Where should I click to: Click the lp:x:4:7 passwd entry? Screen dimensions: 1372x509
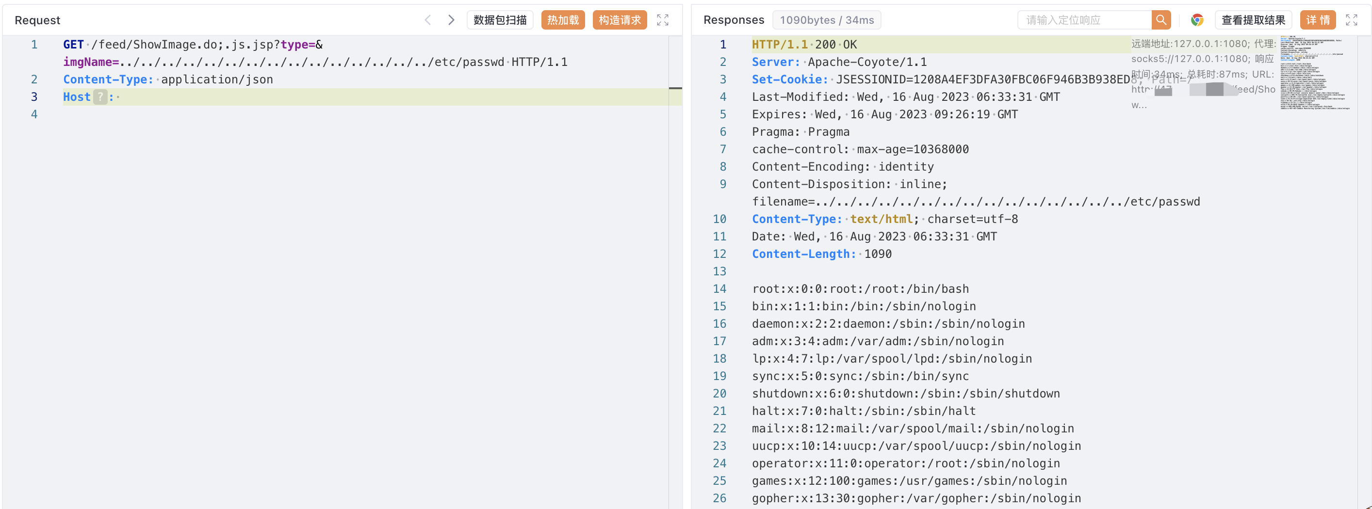point(892,359)
